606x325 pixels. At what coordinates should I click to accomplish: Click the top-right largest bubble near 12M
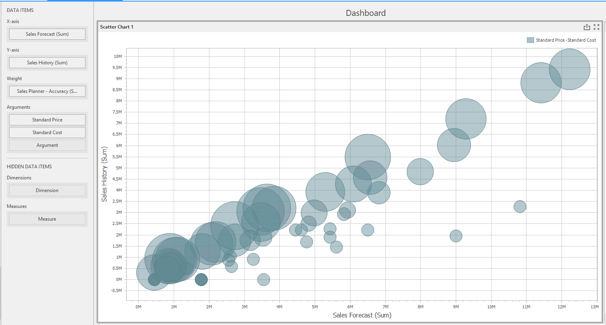[569, 69]
